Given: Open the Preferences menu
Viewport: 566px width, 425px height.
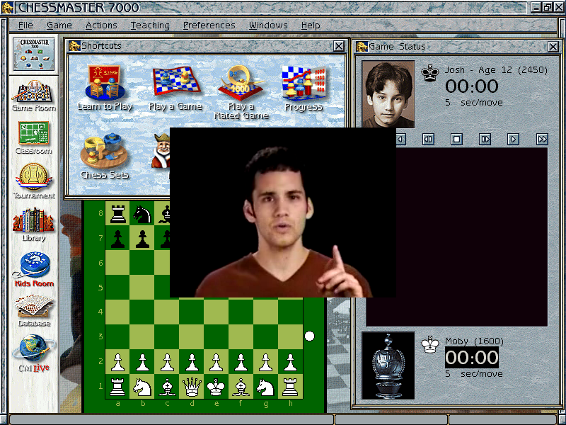Looking at the screenshot, I should tap(209, 25).
